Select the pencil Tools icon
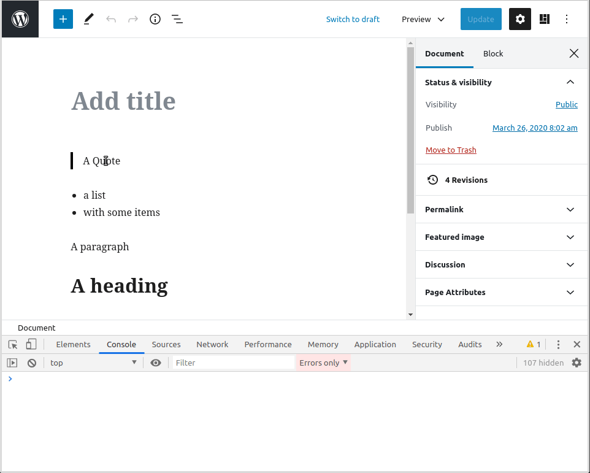Screen dimensions: 590x473 [x=88, y=19]
